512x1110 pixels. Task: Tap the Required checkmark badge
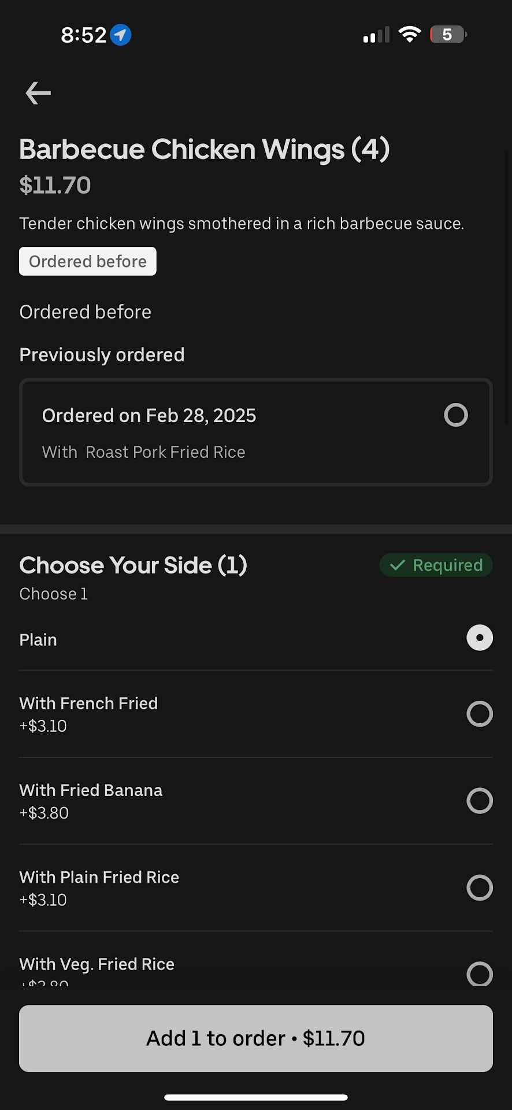pyautogui.click(x=436, y=565)
